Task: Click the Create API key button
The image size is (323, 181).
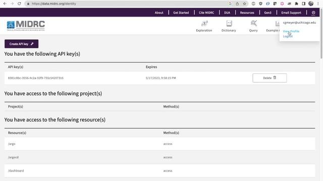Action: point(21,44)
